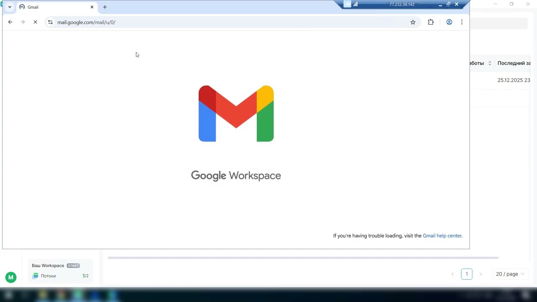This screenshot has height=302, width=537.
Task: Minimize the remote desktop connection bar
Action: [x=440, y=5]
